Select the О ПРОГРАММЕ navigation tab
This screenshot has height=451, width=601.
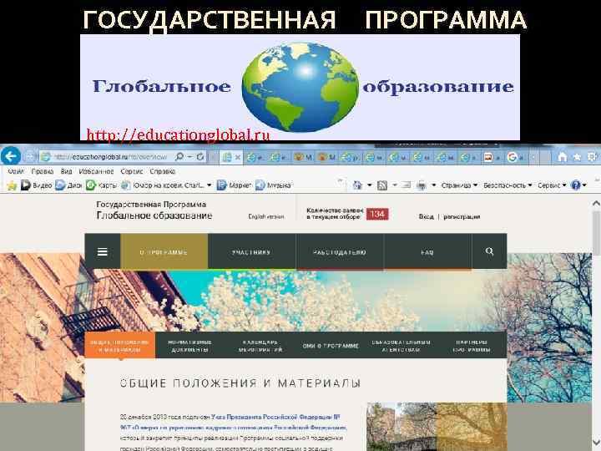pyautogui.click(x=164, y=251)
